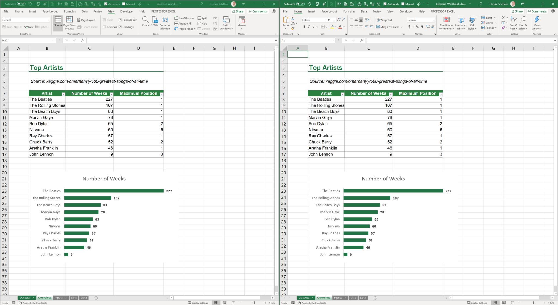Open the Comments panel

(258, 11)
